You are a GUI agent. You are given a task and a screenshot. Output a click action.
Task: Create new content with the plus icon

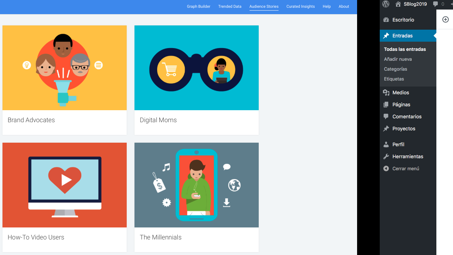point(445,19)
